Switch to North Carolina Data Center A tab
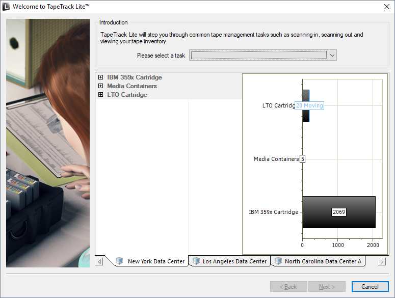 pos(318,261)
